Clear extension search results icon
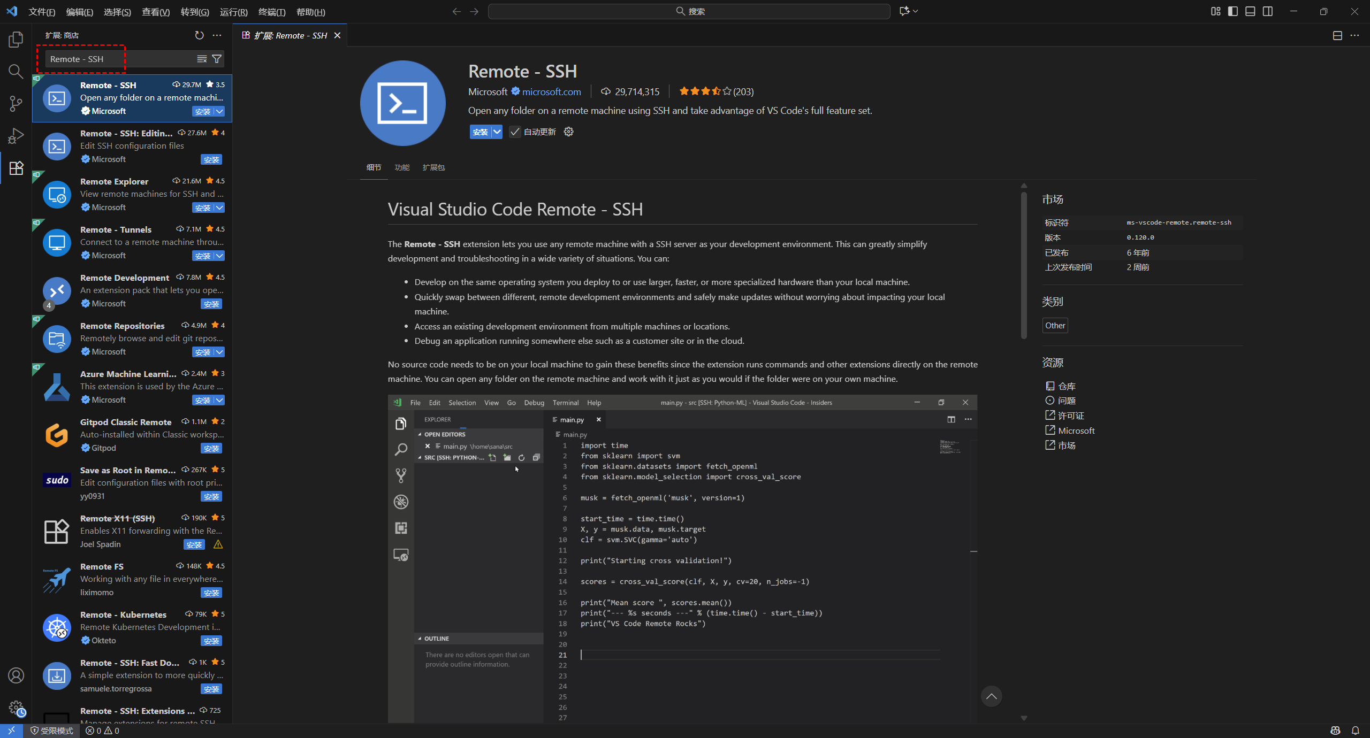Screen dimensions: 1370x738 [x=202, y=59]
